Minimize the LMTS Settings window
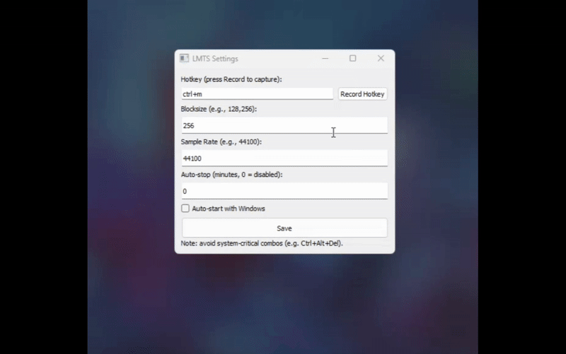The height and width of the screenshot is (354, 566). [x=325, y=58]
